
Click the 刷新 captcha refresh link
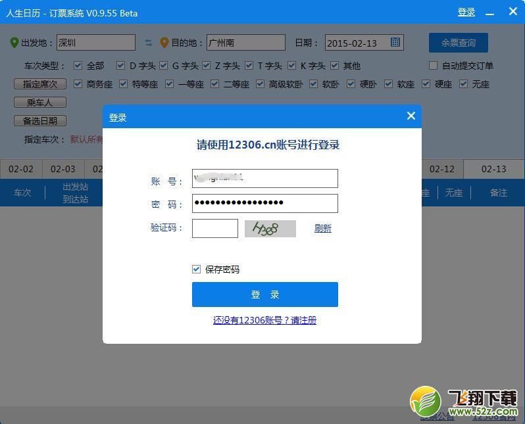[x=323, y=229]
